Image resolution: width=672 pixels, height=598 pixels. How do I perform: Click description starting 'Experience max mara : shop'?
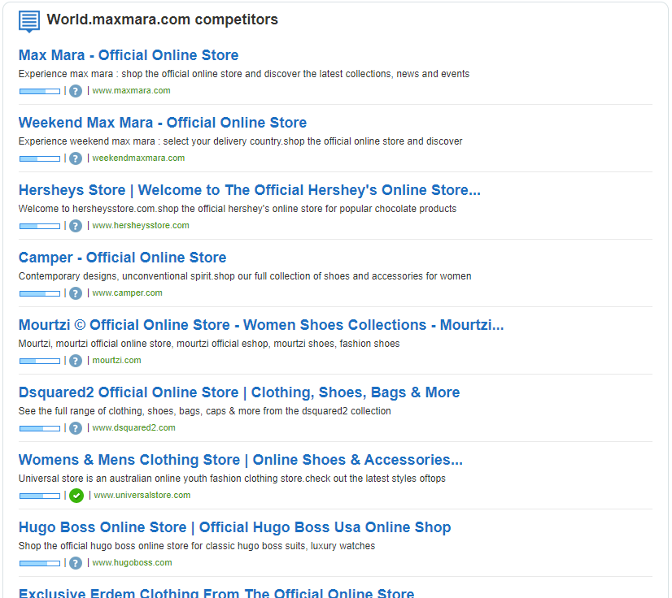click(244, 74)
